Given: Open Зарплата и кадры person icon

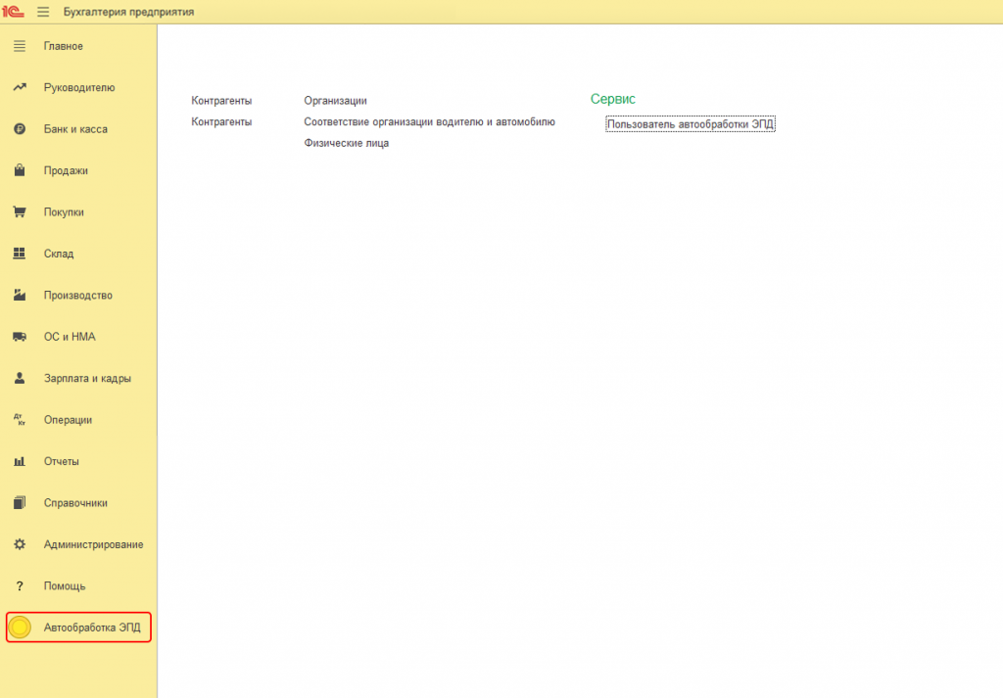Looking at the screenshot, I should click(x=20, y=379).
